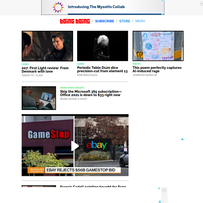This screenshot has width=203, height=203.
Task: Click the Boing Boing logo
Action: 75,21
